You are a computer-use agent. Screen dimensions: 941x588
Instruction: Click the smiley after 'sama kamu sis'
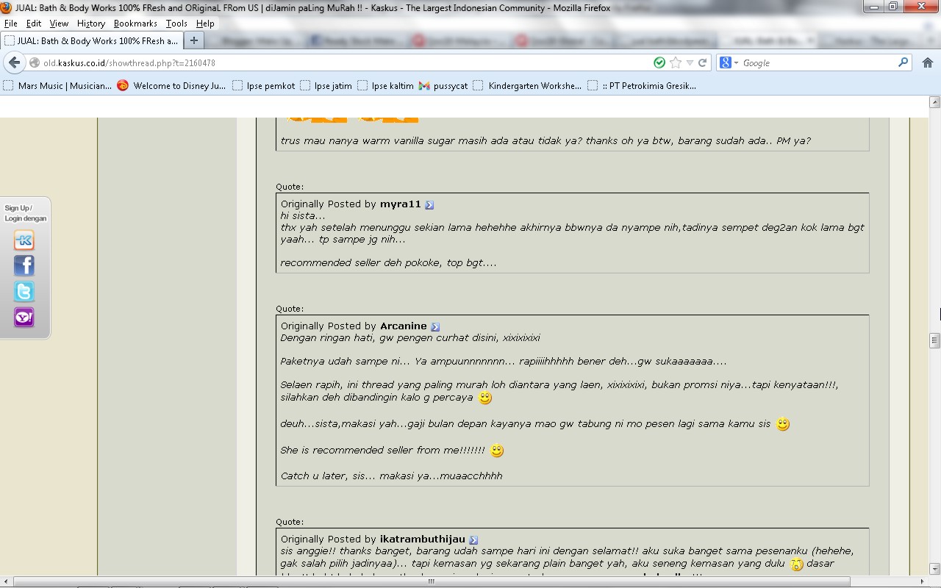coord(783,424)
